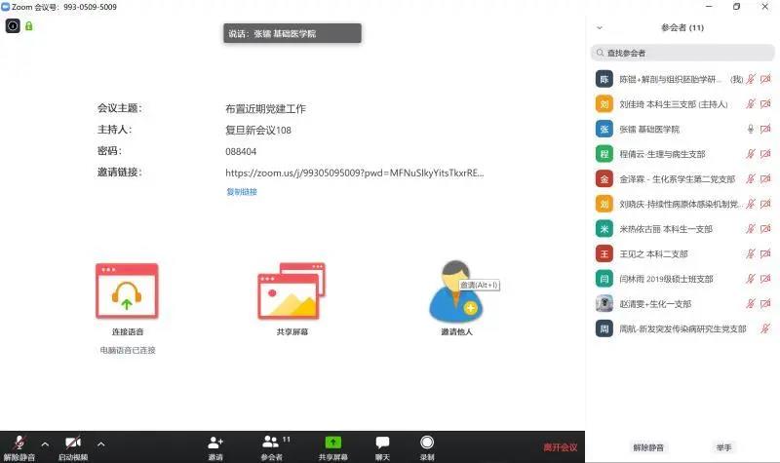Click the red 离开会议 leave button

pyautogui.click(x=560, y=447)
